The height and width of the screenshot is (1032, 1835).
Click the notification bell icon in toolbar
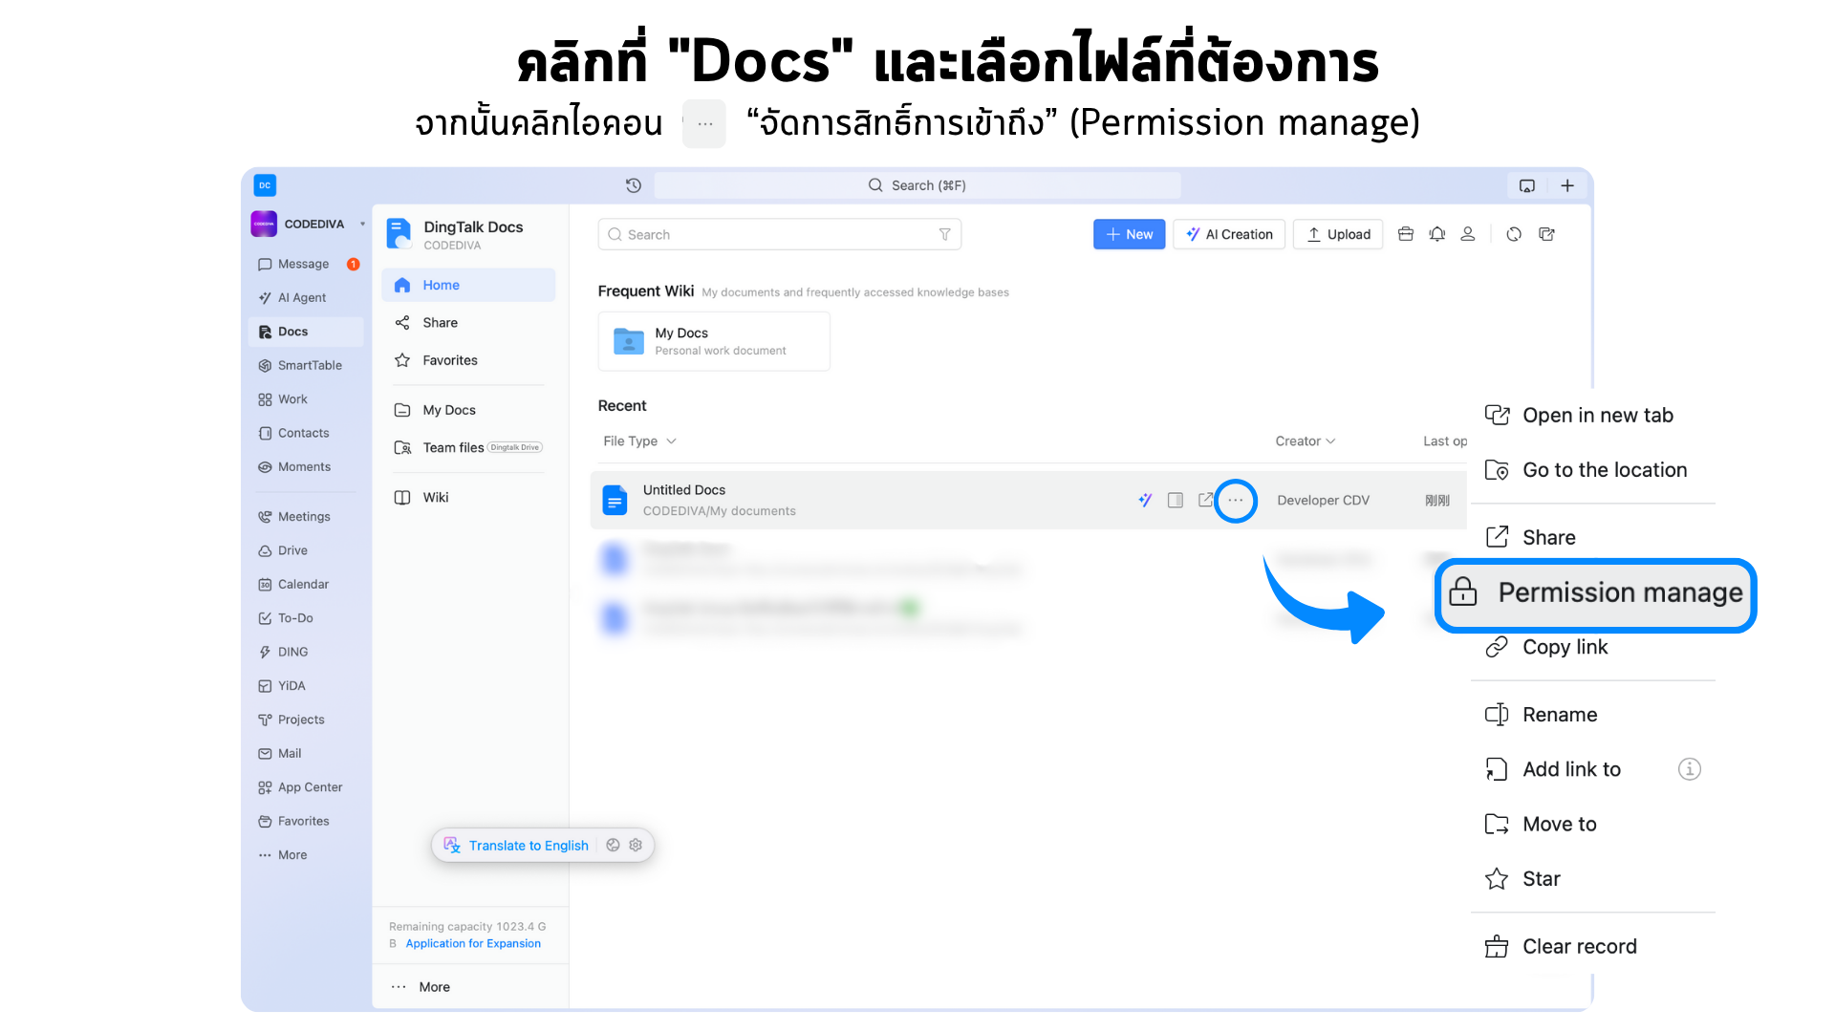click(x=1436, y=234)
